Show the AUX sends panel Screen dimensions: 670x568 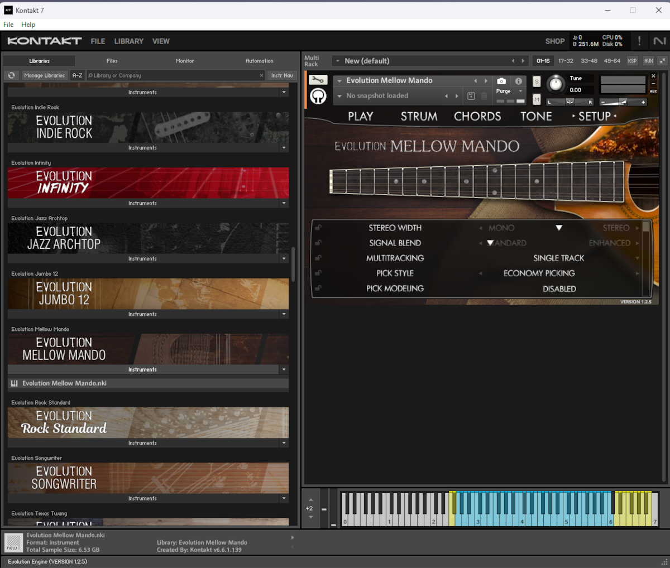(x=648, y=61)
